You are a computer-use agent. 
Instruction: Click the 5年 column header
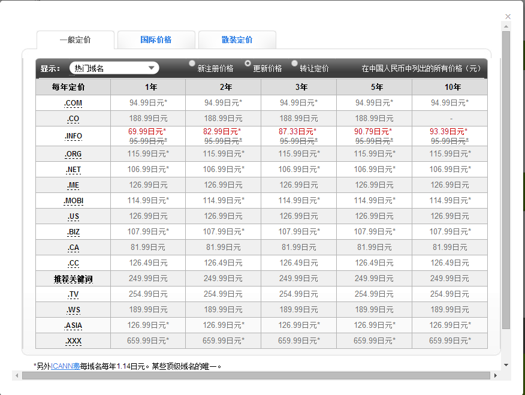(374, 87)
